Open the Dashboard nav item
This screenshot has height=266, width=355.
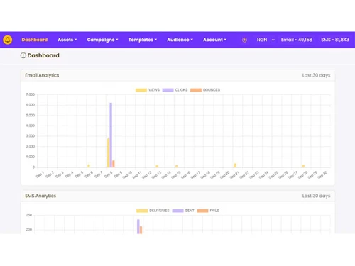35,40
